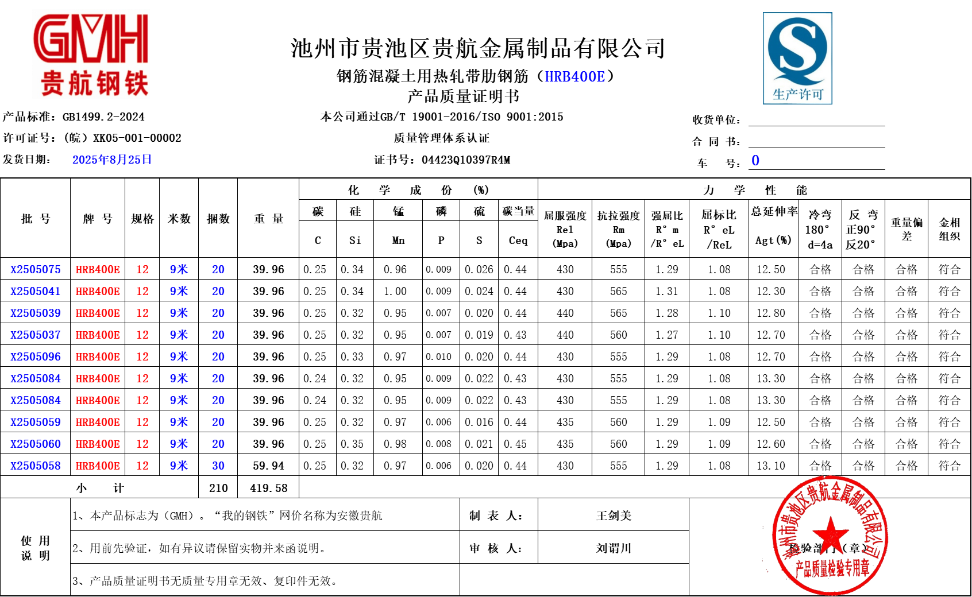This screenshot has width=972, height=597.
Task: Click the GMH 贵航钢铁 company logo
Action: pos(92,55)
